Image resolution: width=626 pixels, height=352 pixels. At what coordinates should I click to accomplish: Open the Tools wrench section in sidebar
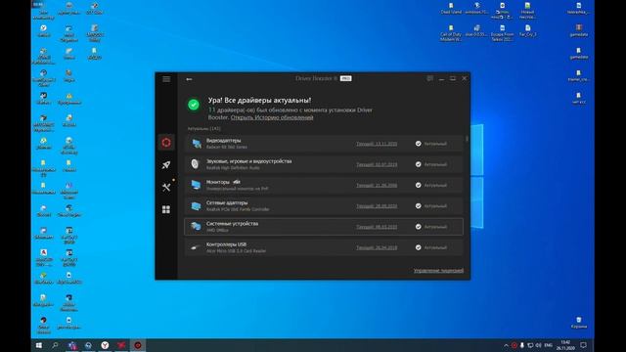coord(166,187)
